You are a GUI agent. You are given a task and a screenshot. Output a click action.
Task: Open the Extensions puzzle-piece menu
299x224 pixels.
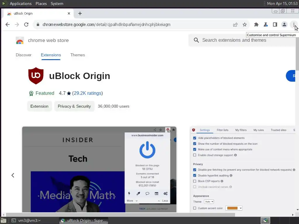(x=256, y=24)
